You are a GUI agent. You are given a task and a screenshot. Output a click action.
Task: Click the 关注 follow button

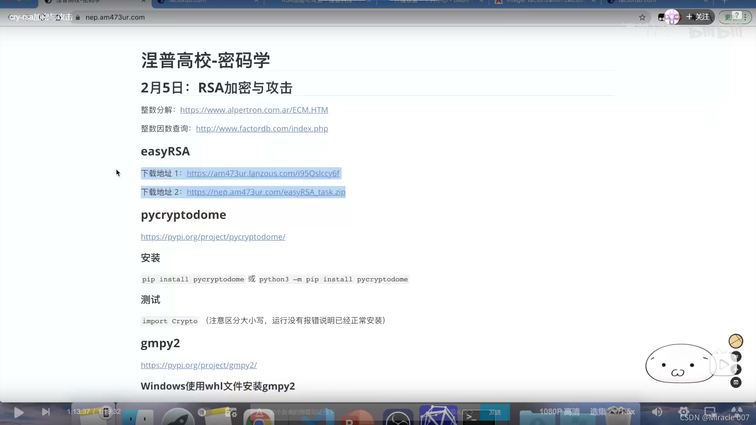pos(698,17)
